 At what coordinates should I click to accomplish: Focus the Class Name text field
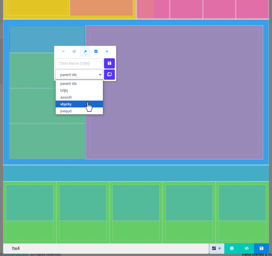coord(79,63)
